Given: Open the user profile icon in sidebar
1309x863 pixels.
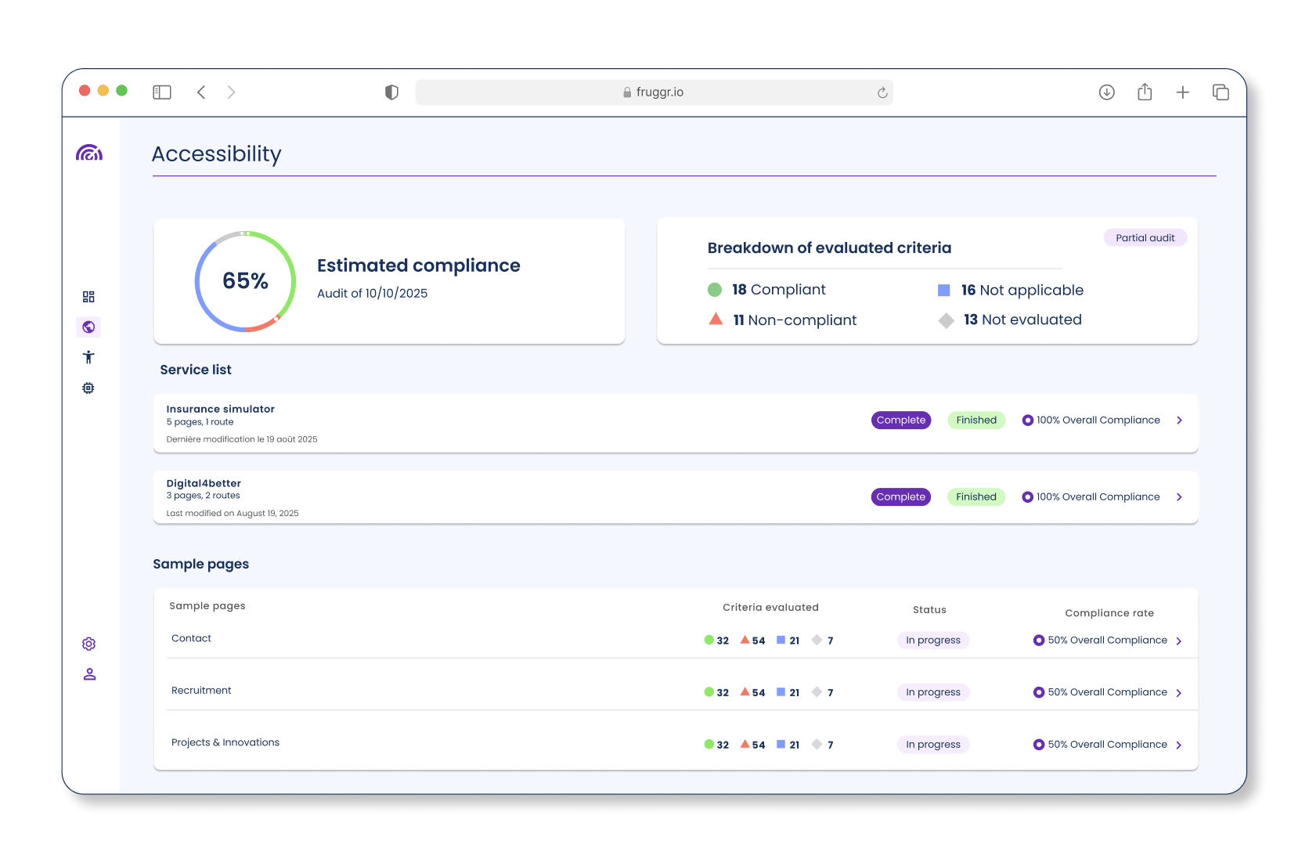Looking at the screenshot, I should (x=89, y=674).
